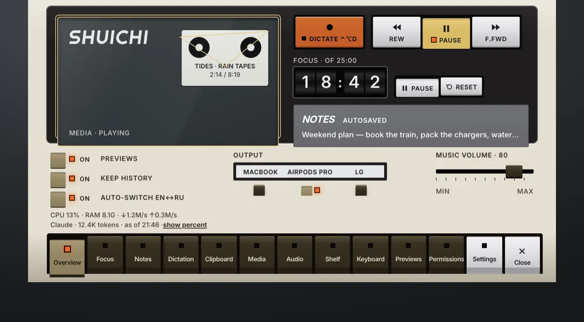Click the MEDIA · PLAYING status text
Viewport: 584px width, 322px height.
(99, 133)
